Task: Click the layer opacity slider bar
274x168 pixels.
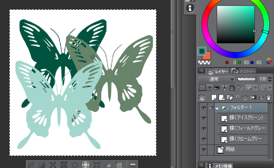Action: pyautogui.click(x=247, y=79)
